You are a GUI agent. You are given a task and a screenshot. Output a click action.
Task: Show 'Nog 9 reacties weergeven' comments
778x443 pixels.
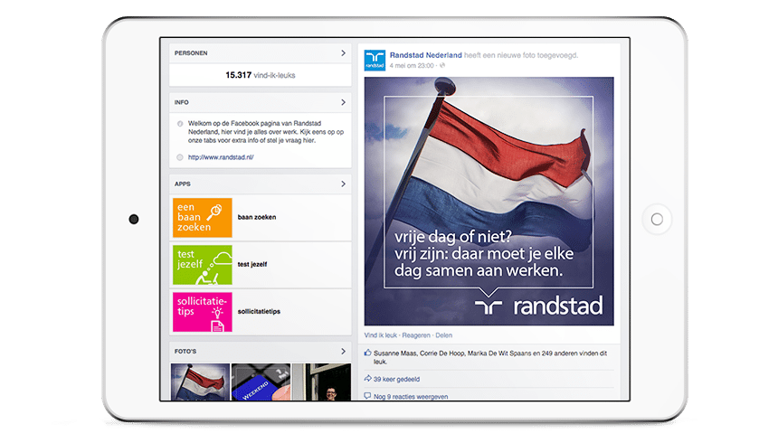click(x=411, y=396)
